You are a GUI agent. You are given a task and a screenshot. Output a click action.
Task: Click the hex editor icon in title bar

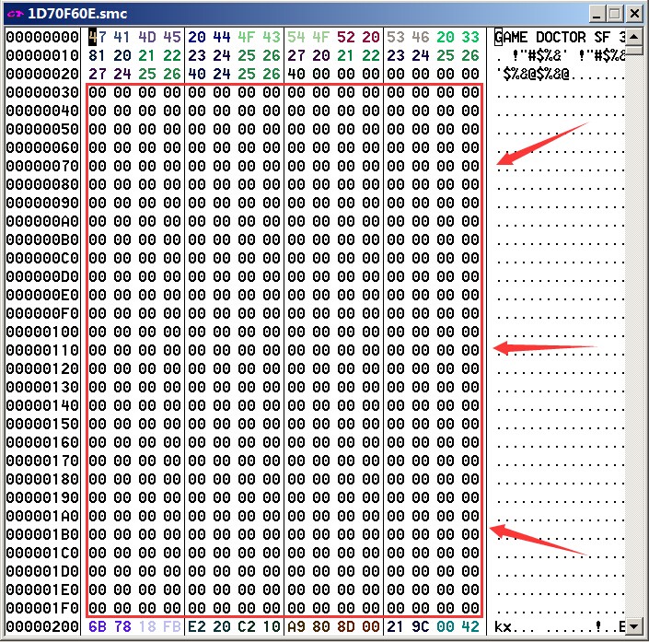(x=14, y=13)
